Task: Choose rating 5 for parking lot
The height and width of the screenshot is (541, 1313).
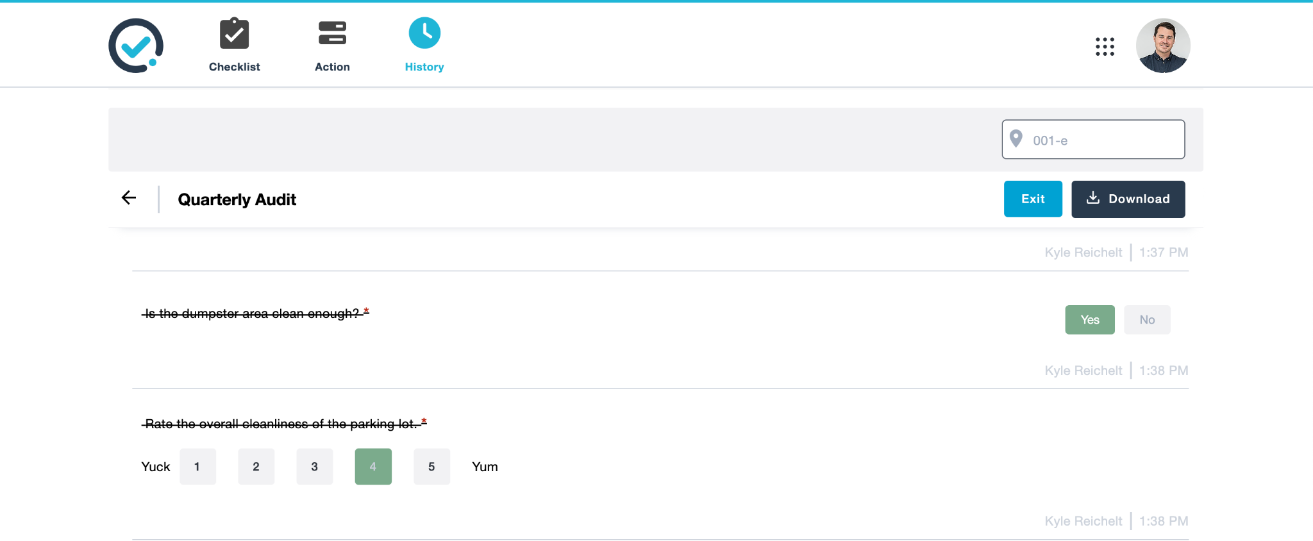Action: [431, 467]
